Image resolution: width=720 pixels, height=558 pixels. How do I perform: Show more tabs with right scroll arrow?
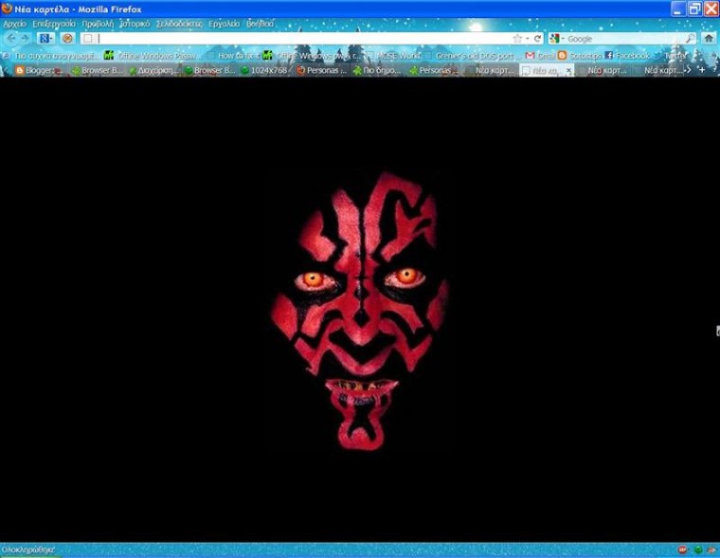point(689,70)
